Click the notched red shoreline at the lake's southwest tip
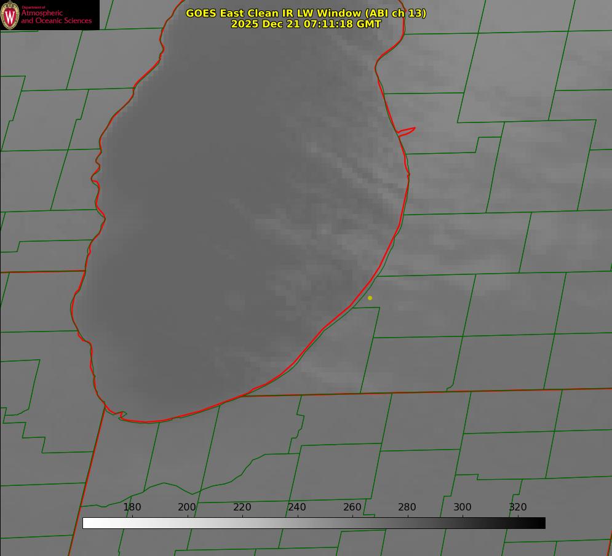 coord(116,413)
